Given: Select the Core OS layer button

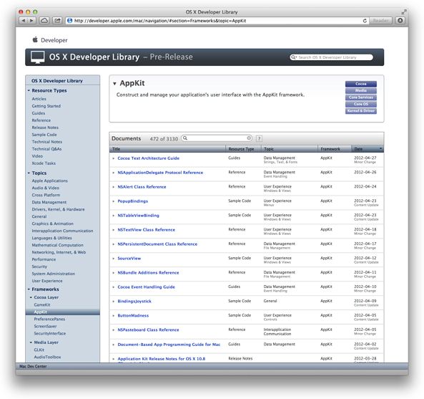Looking at the screenshot, I should click(x=361, y=105).
